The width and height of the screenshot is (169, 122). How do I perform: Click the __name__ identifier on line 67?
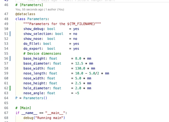(29, 113)
